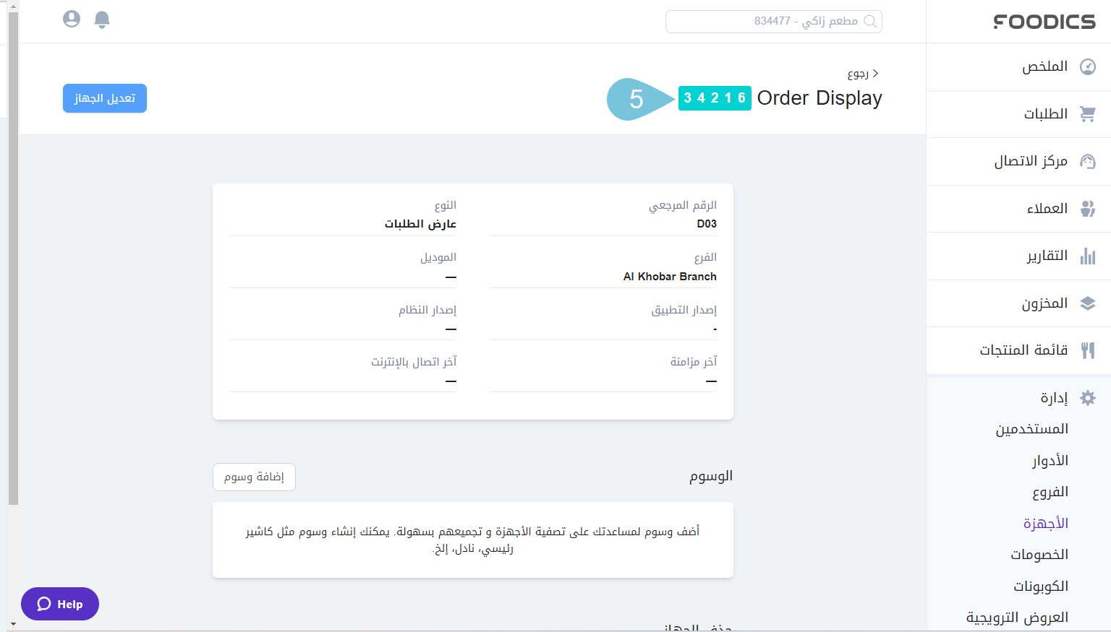Click the العملاء customers icon
This screenshot has width=1111, height=632.
click(x=1087, y=209)
